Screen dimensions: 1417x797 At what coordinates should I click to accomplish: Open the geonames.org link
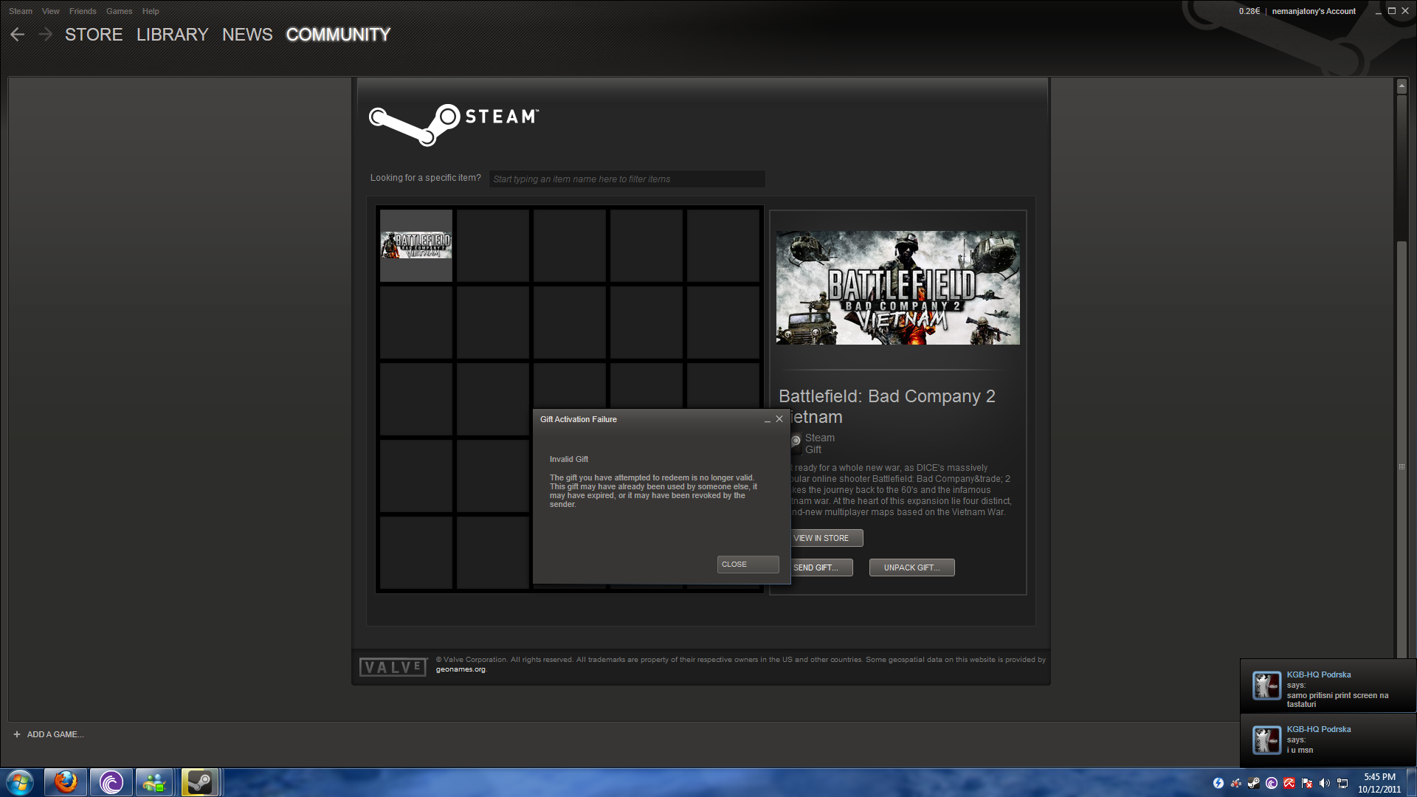pyautogui.click(x=461, y=669)
